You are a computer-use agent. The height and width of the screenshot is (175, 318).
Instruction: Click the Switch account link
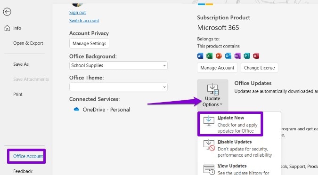coord(84,21)
